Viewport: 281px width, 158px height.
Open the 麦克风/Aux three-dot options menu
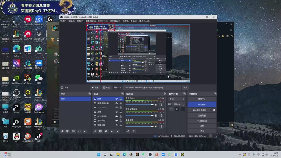(161, 105)
